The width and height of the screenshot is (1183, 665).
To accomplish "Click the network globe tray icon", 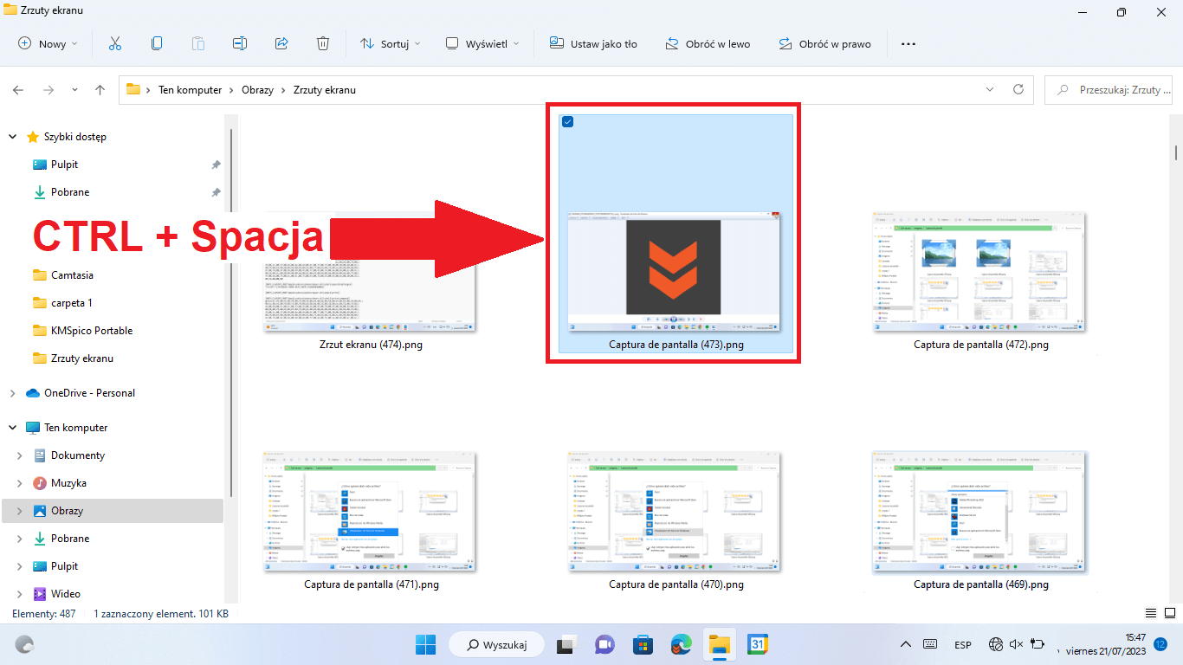I will click(x=996, y=644).
